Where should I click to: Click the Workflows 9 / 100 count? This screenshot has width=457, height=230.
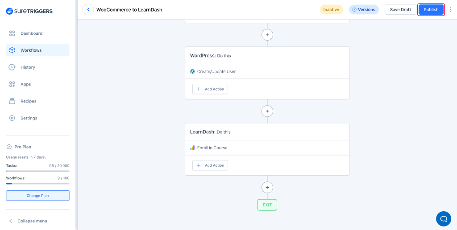click(63, 178)
